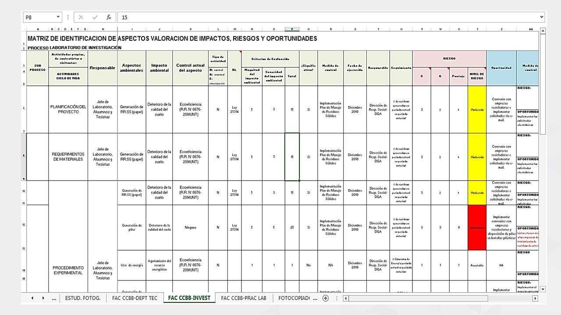Click the Responsable header cell
Viewport: 561px width, 315px height.
click(103, 68)
